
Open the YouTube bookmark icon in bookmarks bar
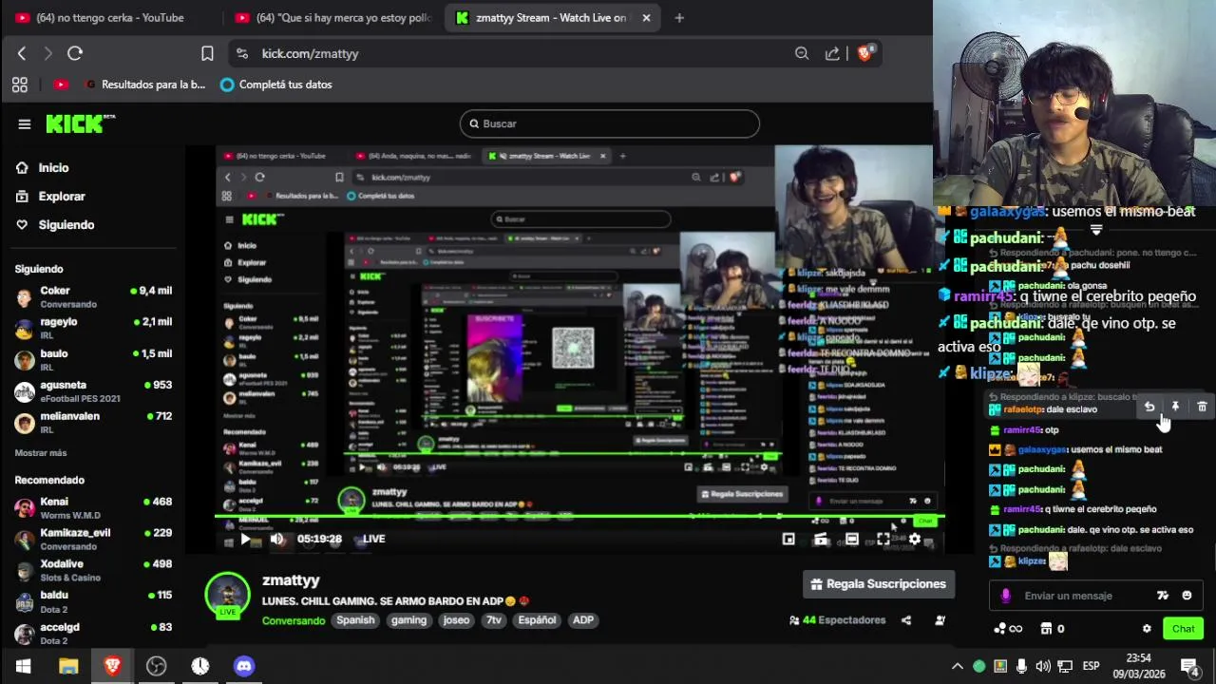click(61, 85)
